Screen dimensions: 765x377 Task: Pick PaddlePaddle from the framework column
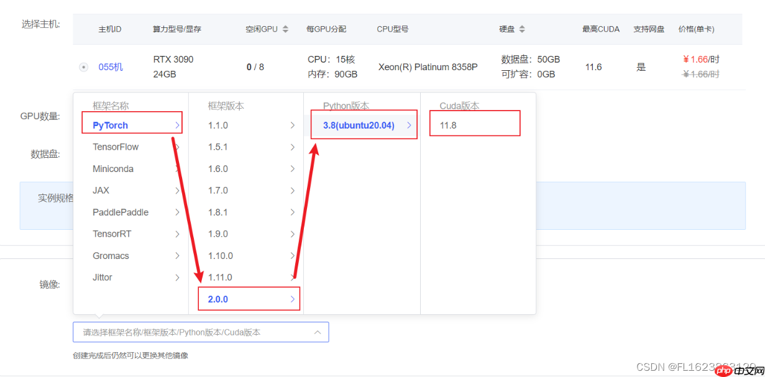pyautogui.click(x=120, y=212)
